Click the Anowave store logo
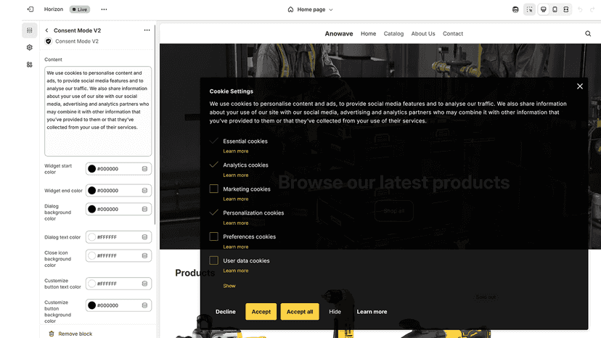Image resolution: width=601 pixels, height=338 pixels. click(x=339, y=33)
